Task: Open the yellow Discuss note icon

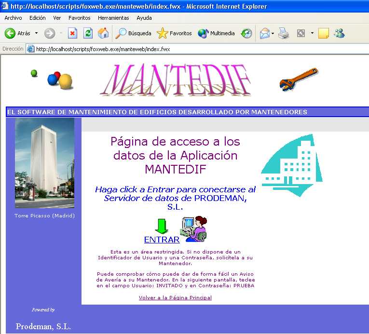Action: [323, 33]
